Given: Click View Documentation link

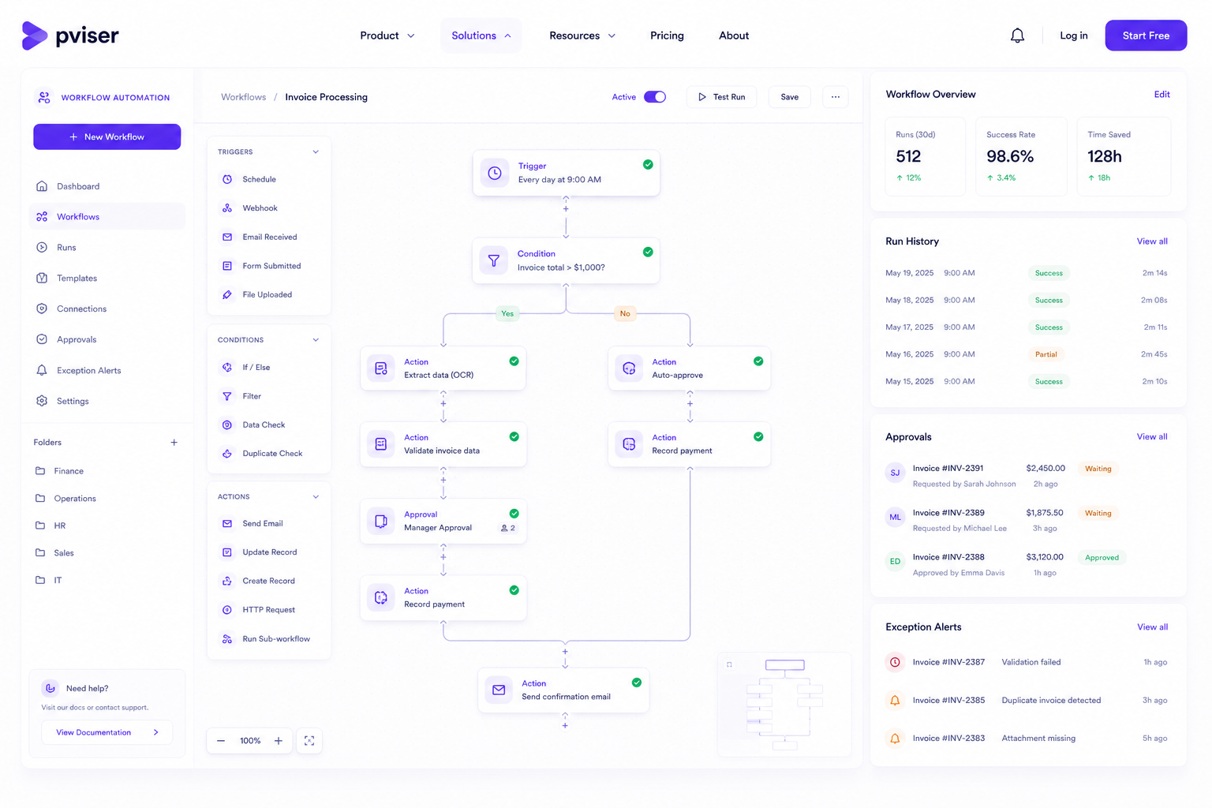Looking at the screenshot, I should [107, 732].
